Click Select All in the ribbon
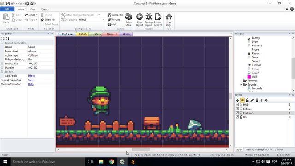Screen dimensions: 295x166 pyautogui.click(x=48, y=19)
